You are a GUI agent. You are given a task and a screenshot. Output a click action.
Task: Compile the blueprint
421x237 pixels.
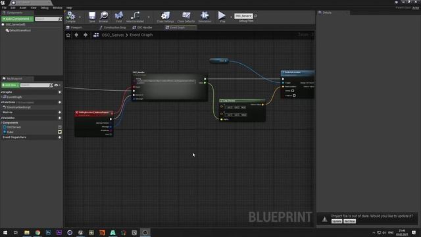pos(70,16)
